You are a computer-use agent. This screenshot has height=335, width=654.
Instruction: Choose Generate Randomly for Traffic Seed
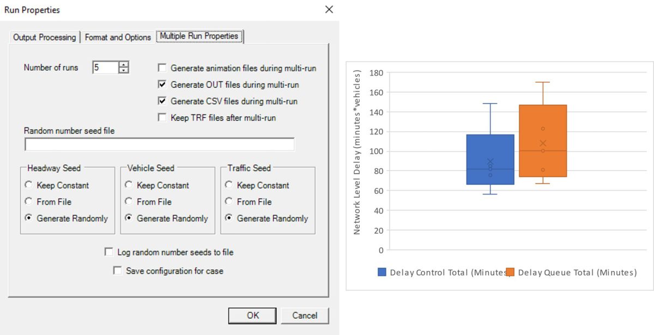(x=229, y=218)
